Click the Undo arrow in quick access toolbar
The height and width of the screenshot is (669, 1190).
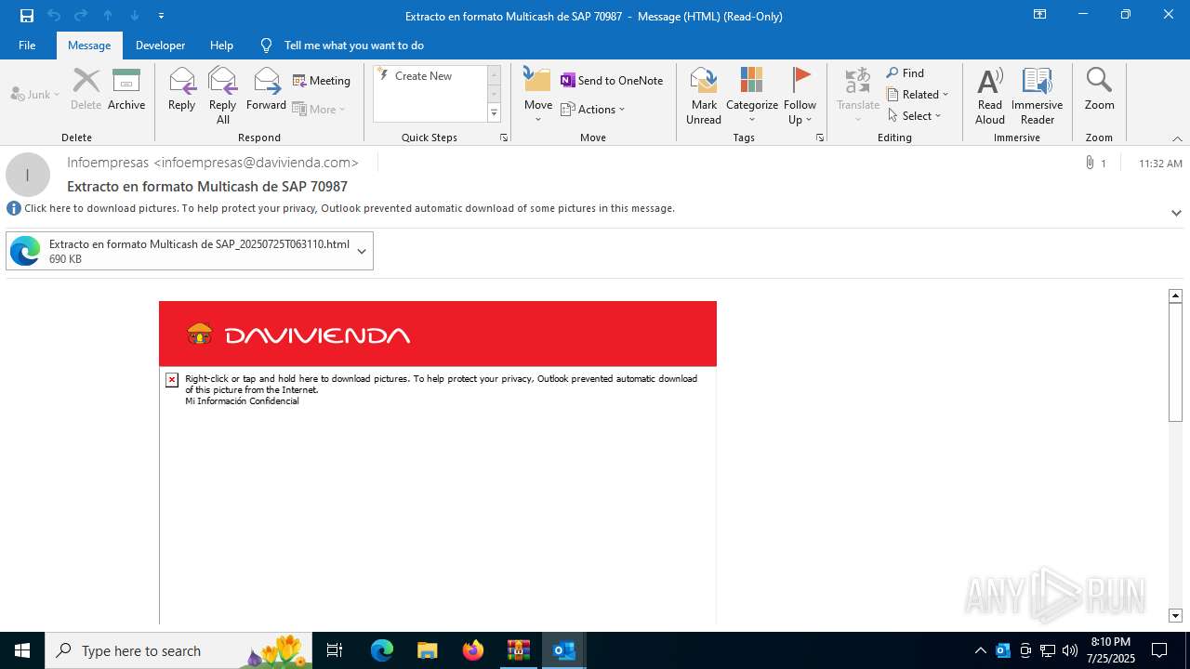tap(54, 16)
